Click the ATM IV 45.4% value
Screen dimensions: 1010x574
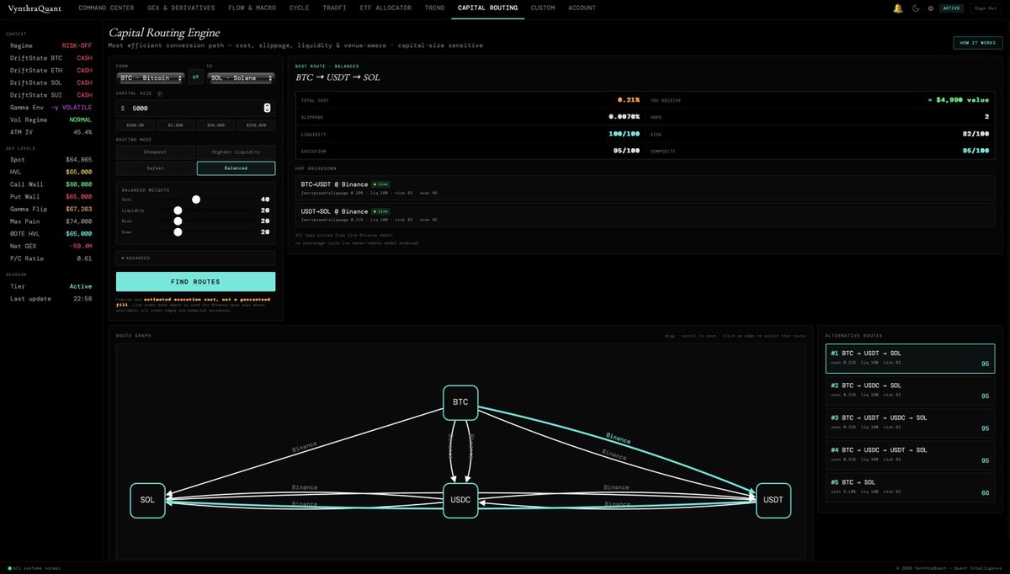point(82,132)
